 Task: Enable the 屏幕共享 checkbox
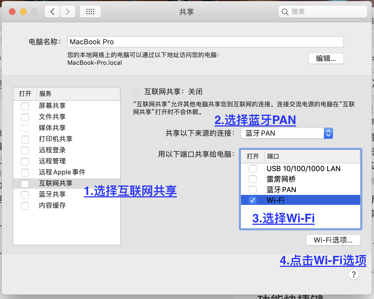(x=25, y=106)
